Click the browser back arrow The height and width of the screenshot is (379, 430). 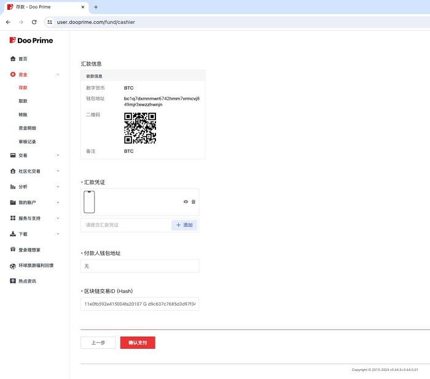pos(8,22)
